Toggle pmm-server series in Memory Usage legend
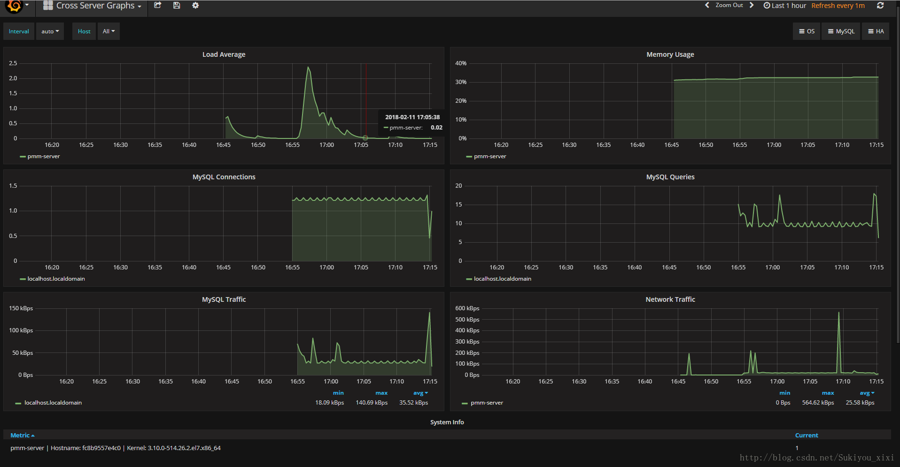 490,156
